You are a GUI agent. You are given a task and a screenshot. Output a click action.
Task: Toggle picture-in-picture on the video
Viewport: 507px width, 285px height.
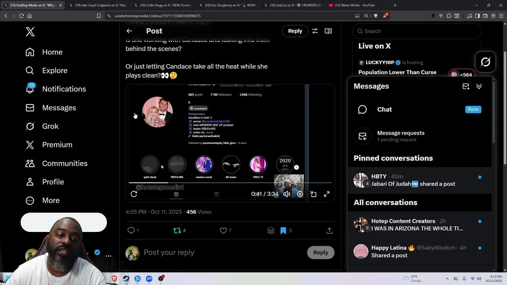tap(313, 194)
